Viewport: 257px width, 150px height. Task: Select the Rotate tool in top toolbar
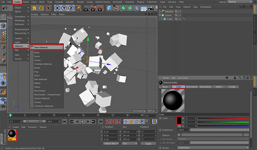pyautogui.click(x=41, y=8)
